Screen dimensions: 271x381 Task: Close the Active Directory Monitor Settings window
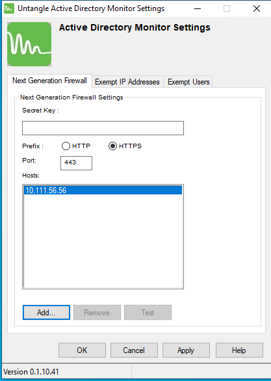pyautogui.click(x=257, y=8)
